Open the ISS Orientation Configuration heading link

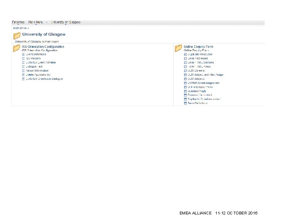point(43,47)
